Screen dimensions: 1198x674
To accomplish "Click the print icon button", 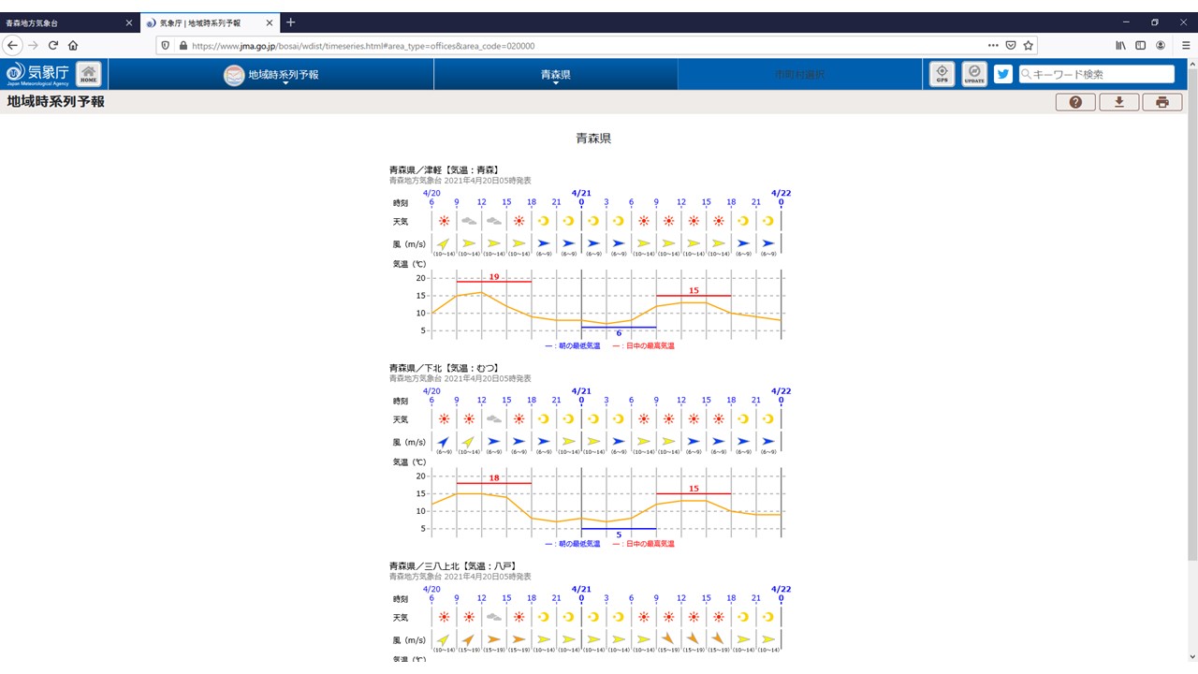I will (x=1162, y=102).
